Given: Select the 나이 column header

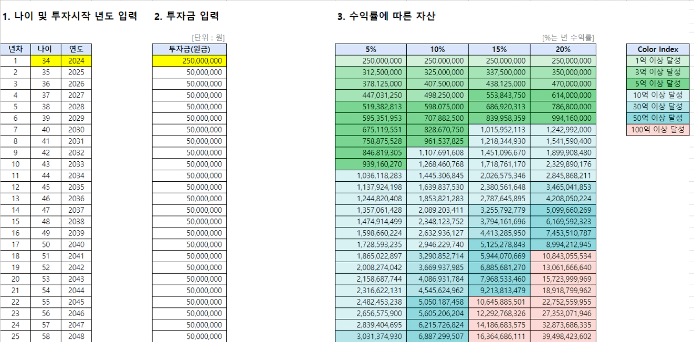Looking at the screenshot, I should click(46, 49).
